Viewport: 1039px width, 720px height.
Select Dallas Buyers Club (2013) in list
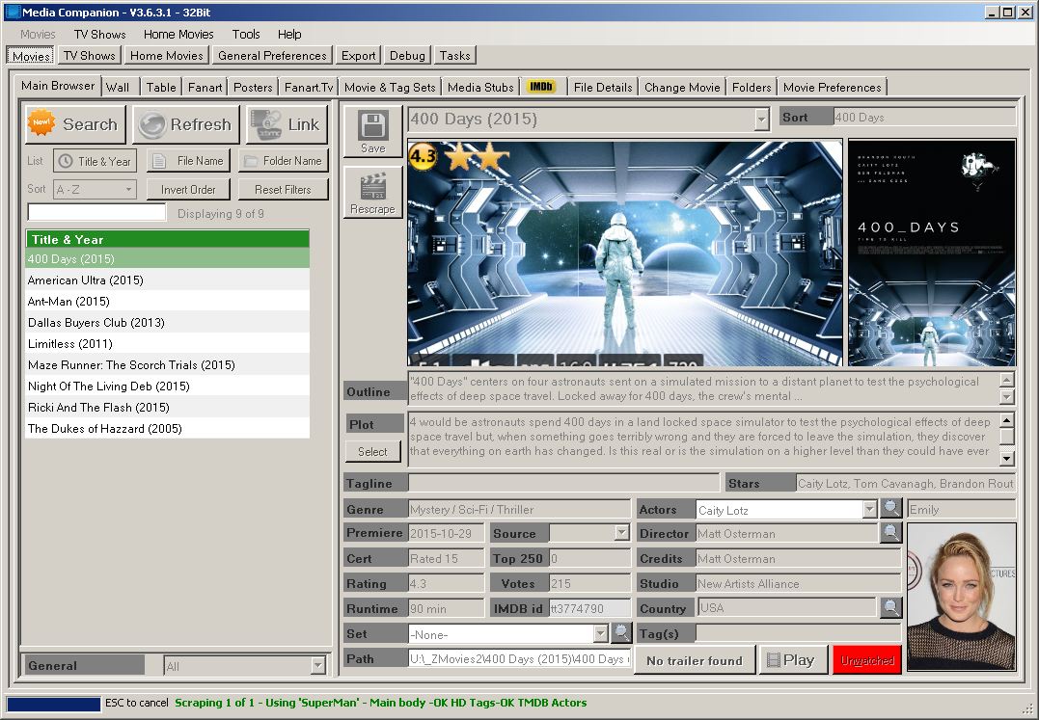click(167, 322)
